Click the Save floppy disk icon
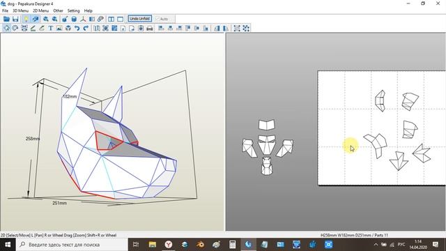The image size is (446, 251). click(x=15, y=19)
